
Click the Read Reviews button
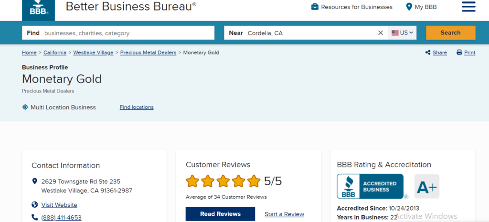pyautogui.click(x=220, y=214)
